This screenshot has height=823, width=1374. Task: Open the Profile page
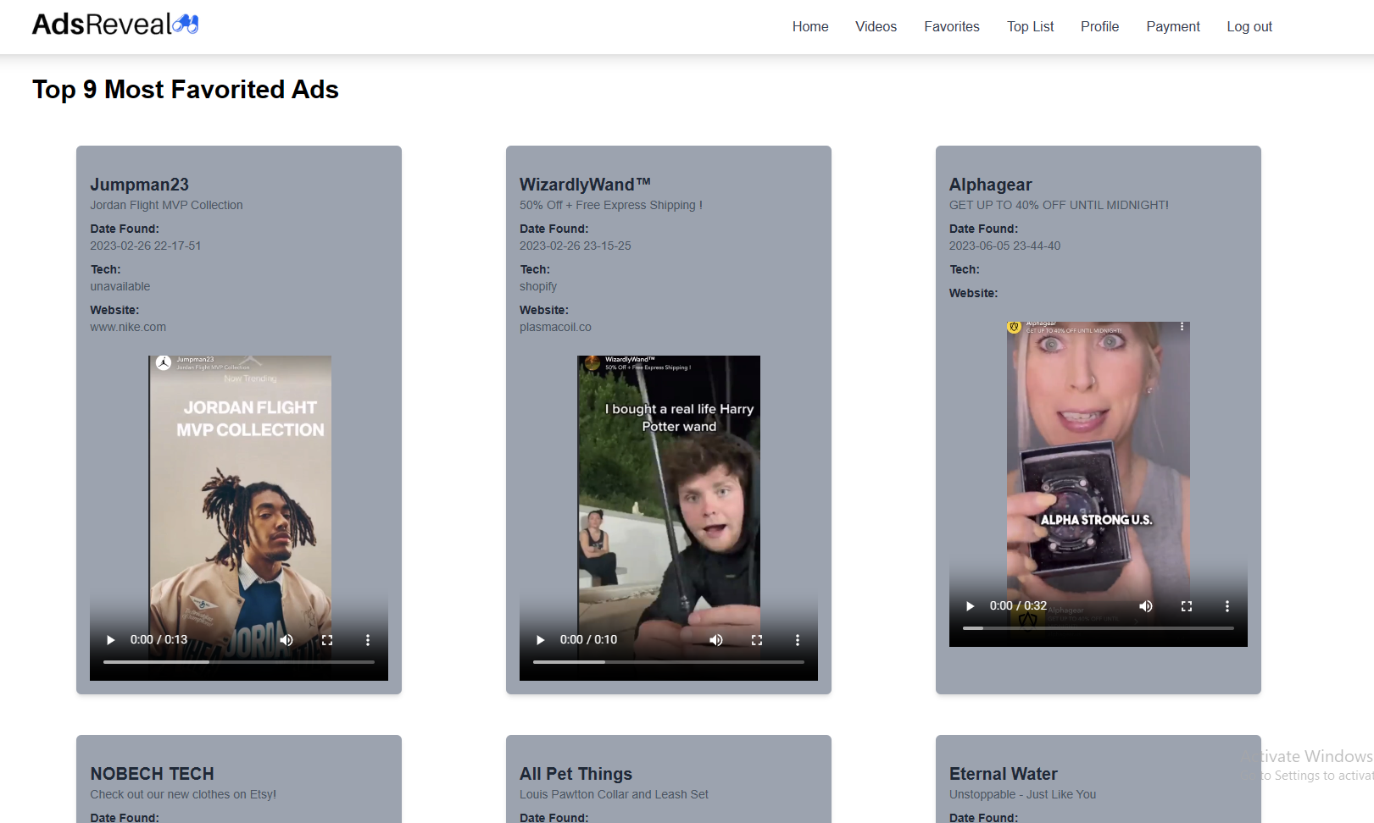click(x=1099, y=27)
